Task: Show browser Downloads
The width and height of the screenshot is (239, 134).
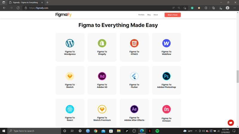Action: (220, 8)
